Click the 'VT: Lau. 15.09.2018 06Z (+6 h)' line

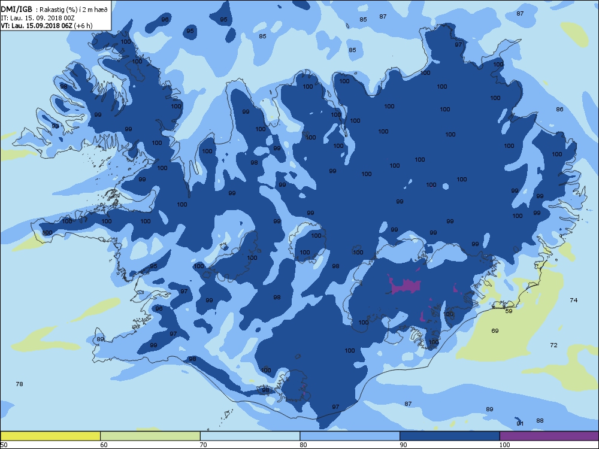click(x=47, y=26)
